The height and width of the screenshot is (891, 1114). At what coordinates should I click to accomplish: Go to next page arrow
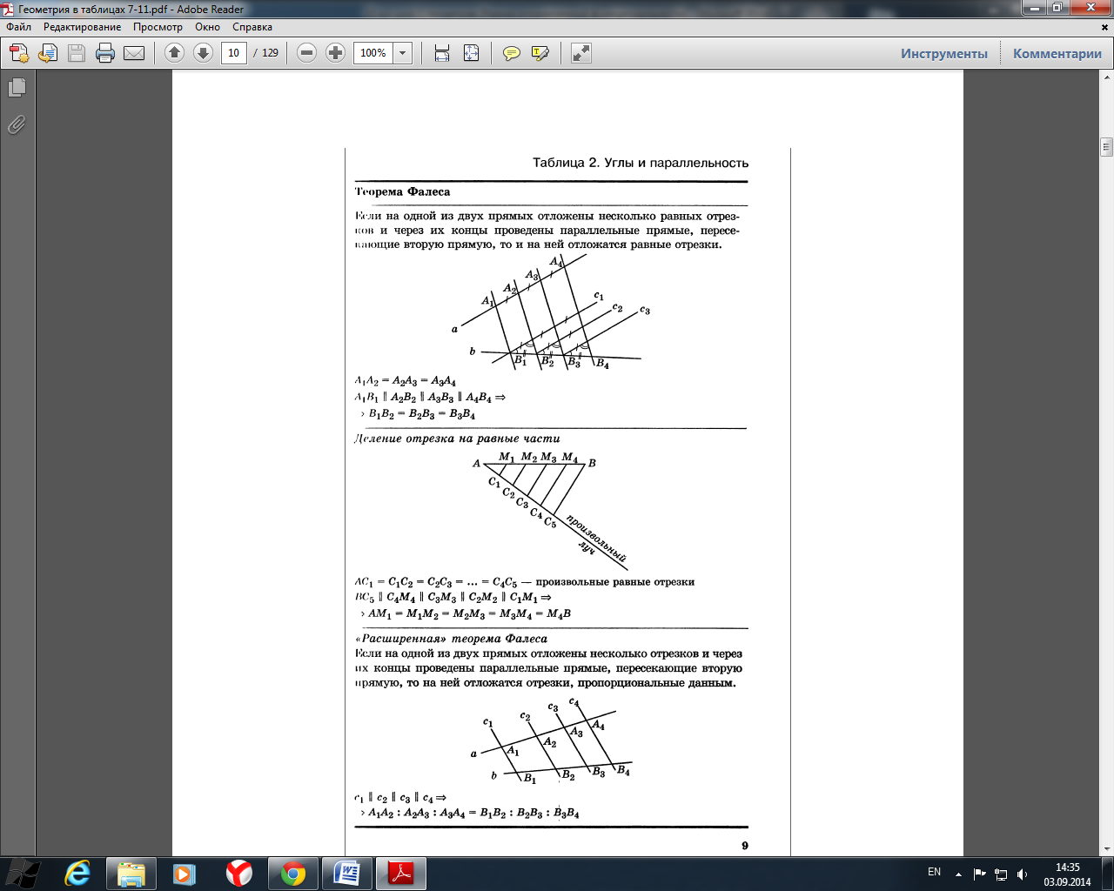[x=203, y=53]
